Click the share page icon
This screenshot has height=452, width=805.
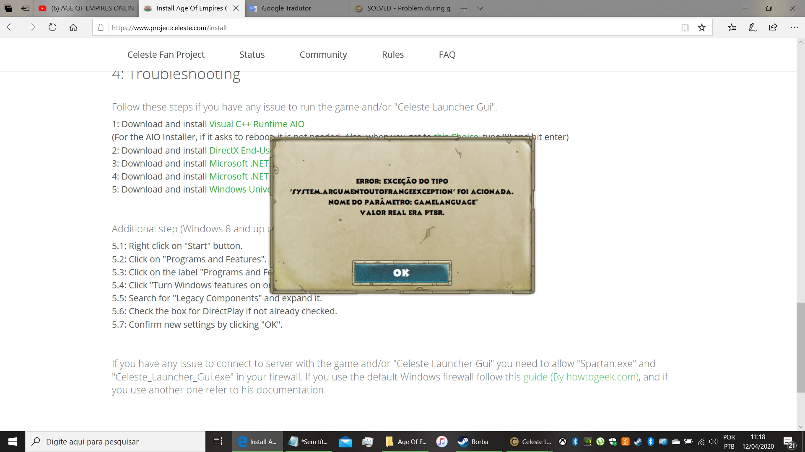[x=773, y=28]
